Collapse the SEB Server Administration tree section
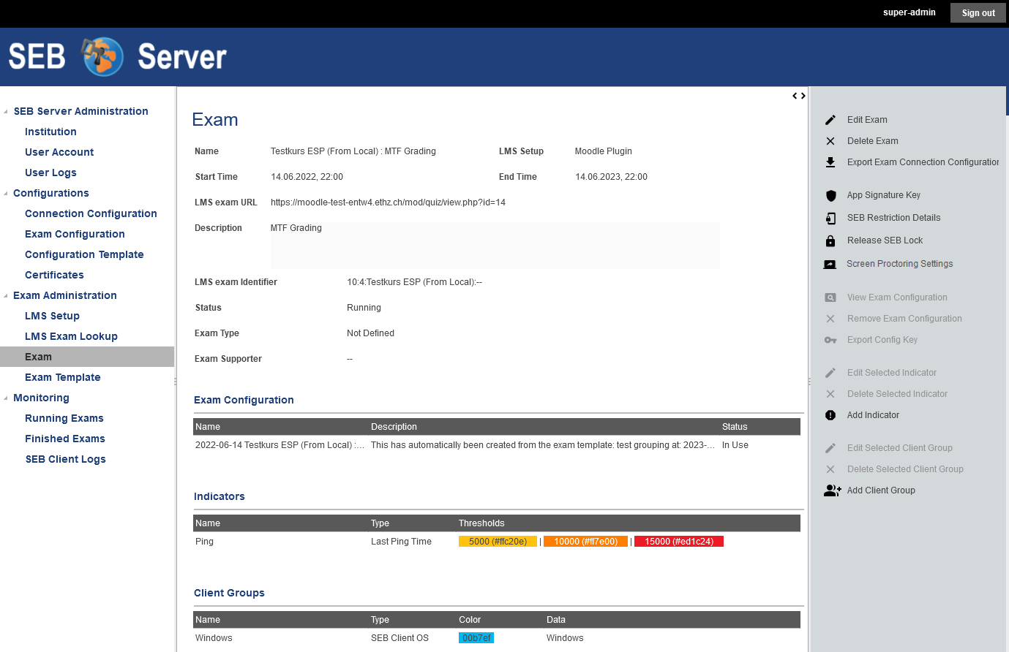The height and width of the screenshot is (652, 1009). pyautogui.click(x=7, y=112)
